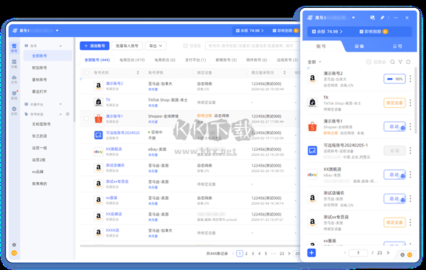Pin the mini panel with the pushpin icon
Image resolution: width=426 pixels, height=270 pixels.
[x=382, y=18]
